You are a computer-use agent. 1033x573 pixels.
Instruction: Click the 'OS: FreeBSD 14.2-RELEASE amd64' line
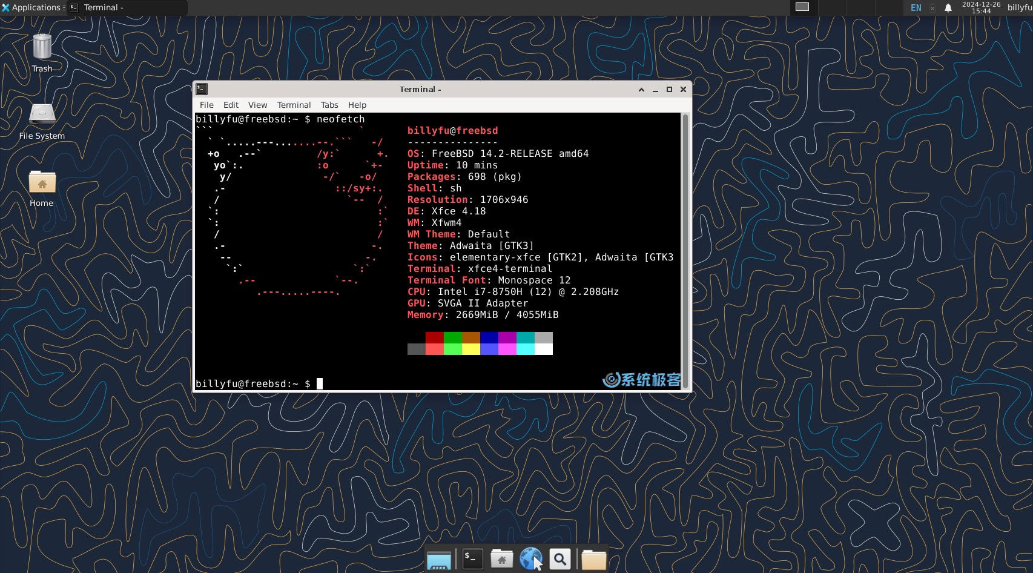pos(498,154)
